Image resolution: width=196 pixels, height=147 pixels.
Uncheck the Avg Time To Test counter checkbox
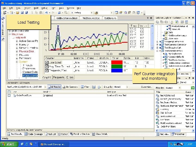[x=47, y=66]
